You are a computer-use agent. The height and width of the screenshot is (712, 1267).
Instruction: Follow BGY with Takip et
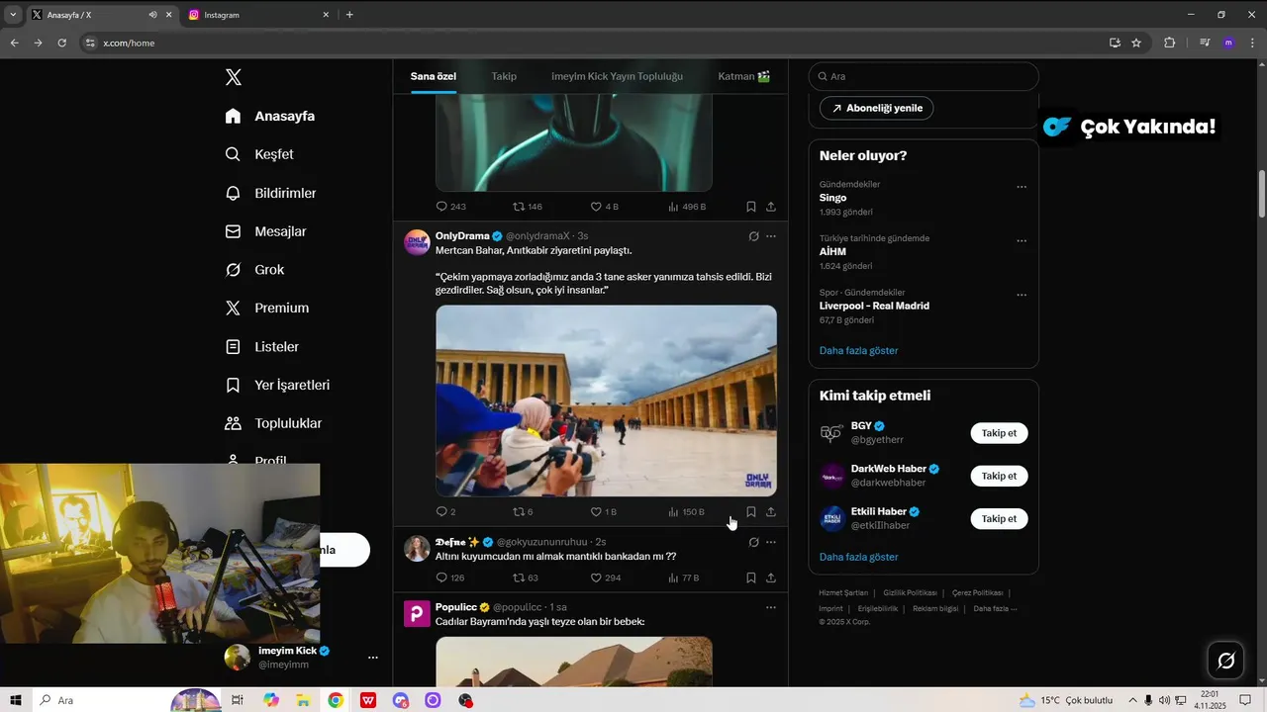pyautogui.click(x=999, y=433)
